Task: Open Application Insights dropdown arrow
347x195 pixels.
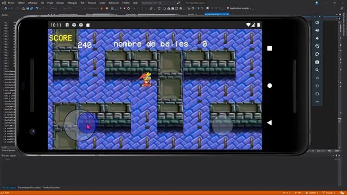Action: click(250, 9)
